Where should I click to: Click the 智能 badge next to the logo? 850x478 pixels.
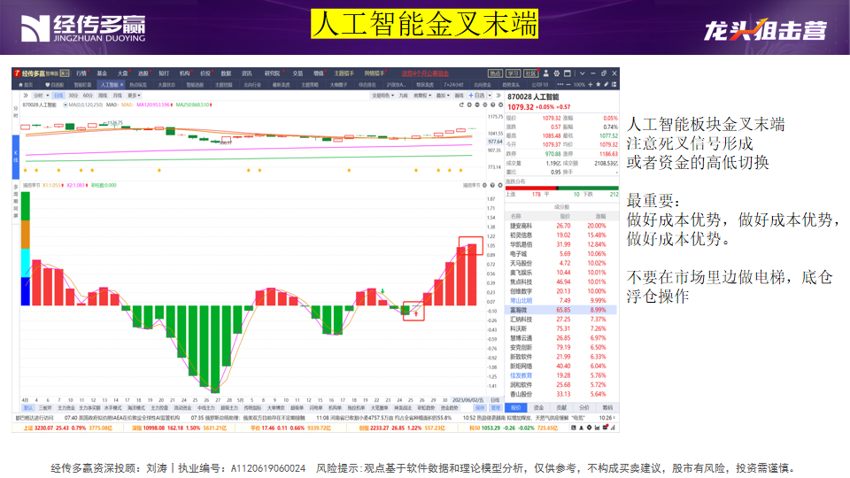(x=65, y=73)
